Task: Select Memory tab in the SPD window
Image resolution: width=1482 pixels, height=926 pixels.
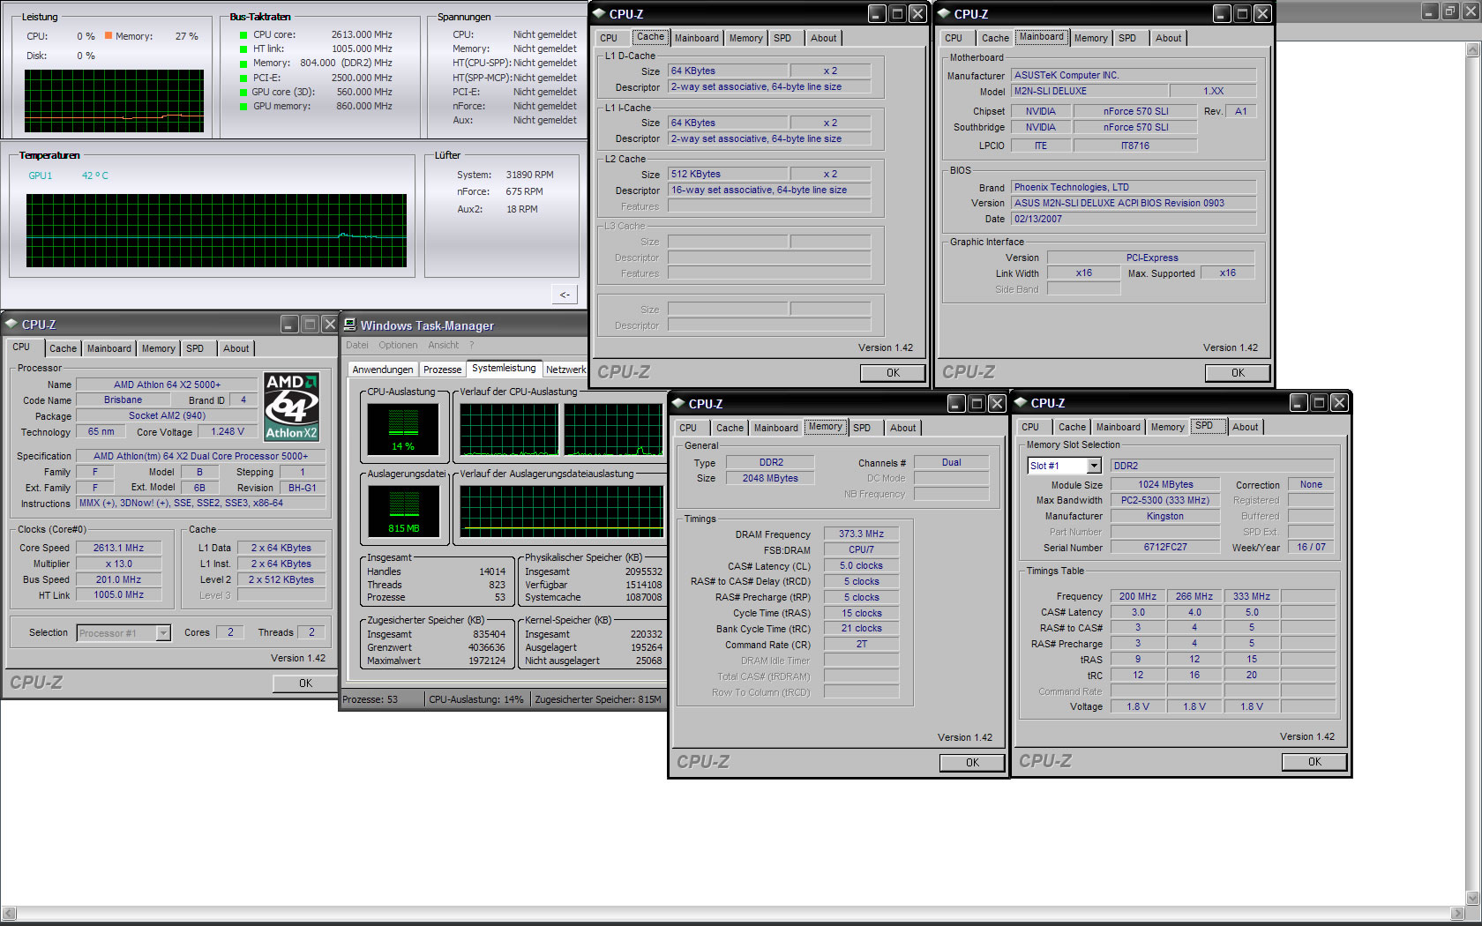Action: pyautogui.click(x=1167, y=427)
